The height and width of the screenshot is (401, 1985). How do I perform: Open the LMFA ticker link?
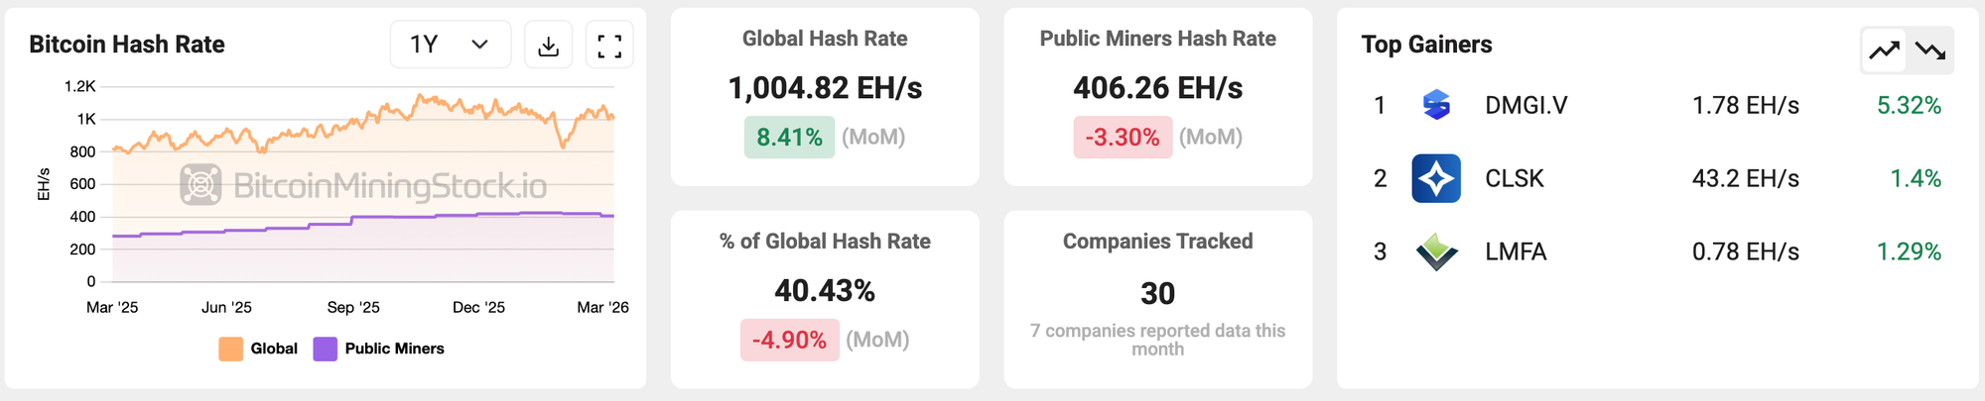(1516, 251)
